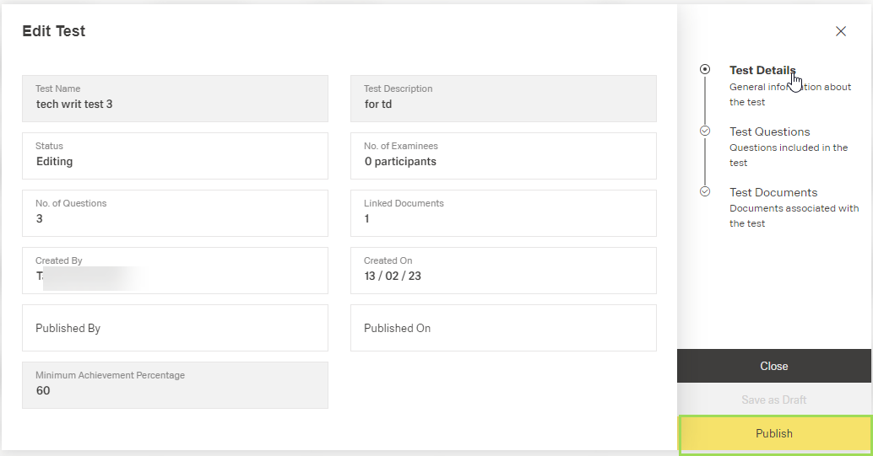
Task: Open the Test Details step
Action: coord(762,71)
